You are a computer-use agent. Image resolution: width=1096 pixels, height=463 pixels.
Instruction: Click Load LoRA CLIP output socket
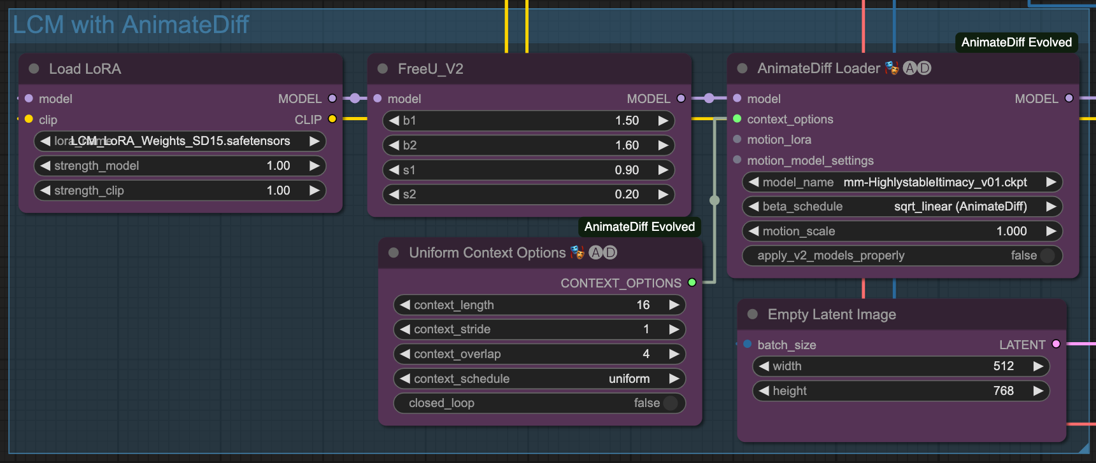[332, 119]
